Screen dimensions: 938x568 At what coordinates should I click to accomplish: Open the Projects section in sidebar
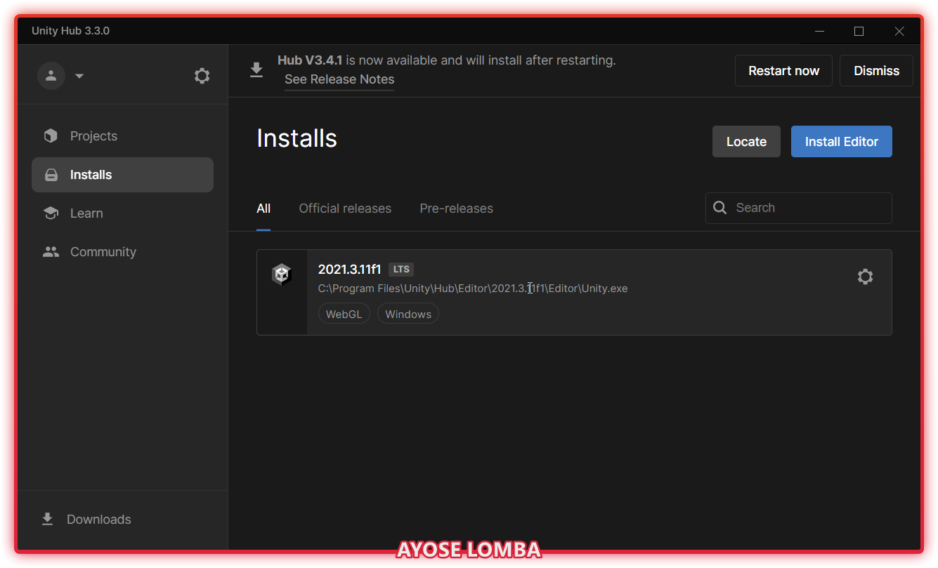pos(93,136)
